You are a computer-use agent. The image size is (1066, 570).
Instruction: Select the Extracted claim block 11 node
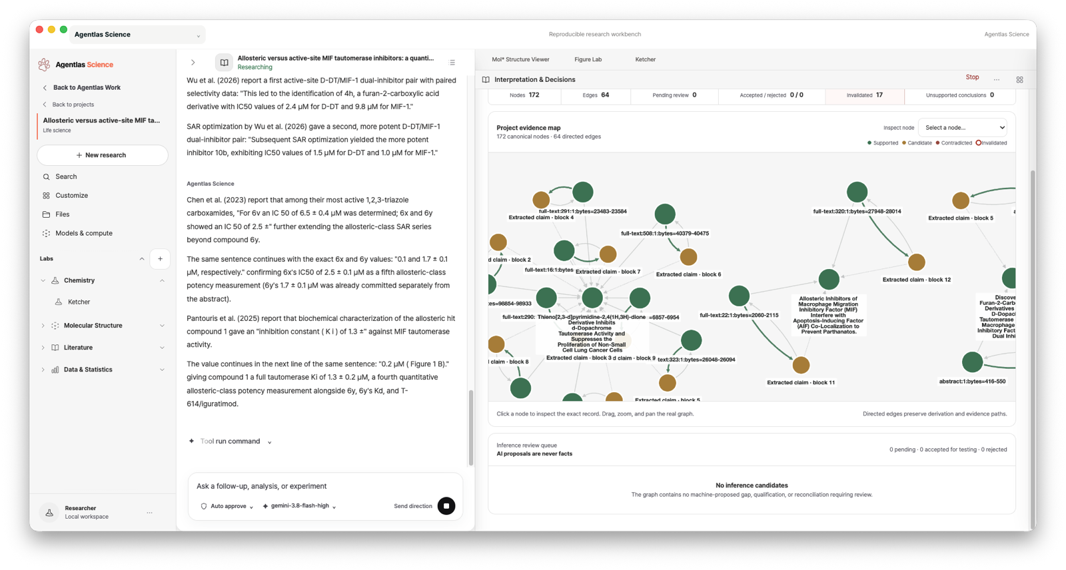(801, 365)
